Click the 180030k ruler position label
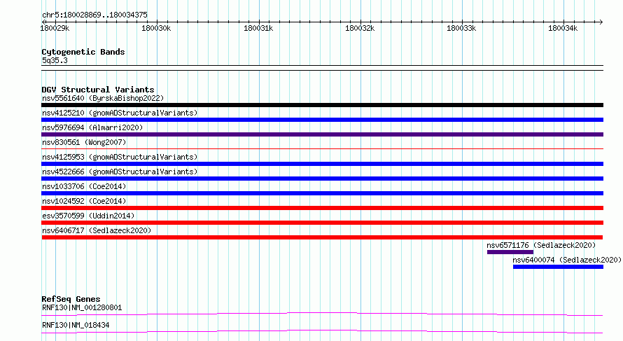This screenshot has height=341, width=623. 156,28
